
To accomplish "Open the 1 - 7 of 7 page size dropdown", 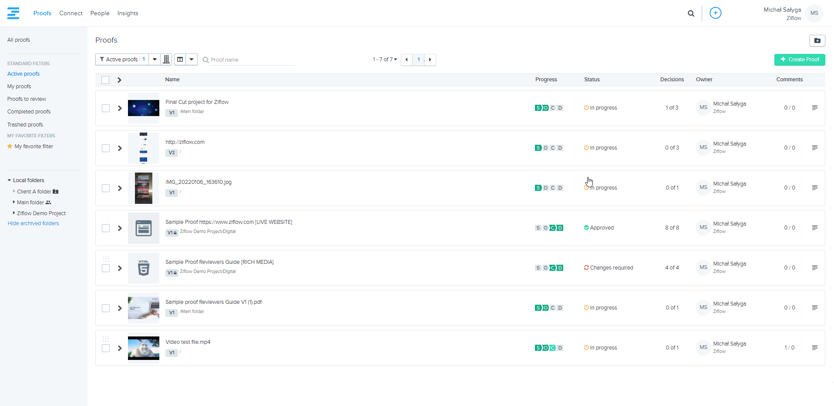I will coord(385,60).
